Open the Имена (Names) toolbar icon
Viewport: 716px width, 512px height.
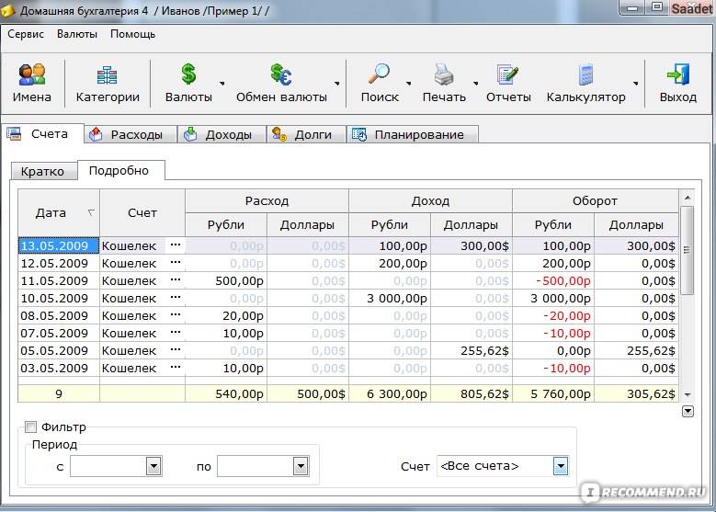tap(32, 83)
